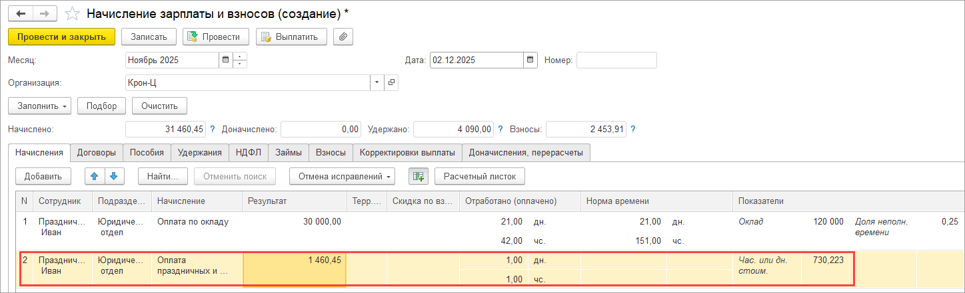Switch to the Займы tab
This screenshot has height=293, width=965.
point(289,152)
